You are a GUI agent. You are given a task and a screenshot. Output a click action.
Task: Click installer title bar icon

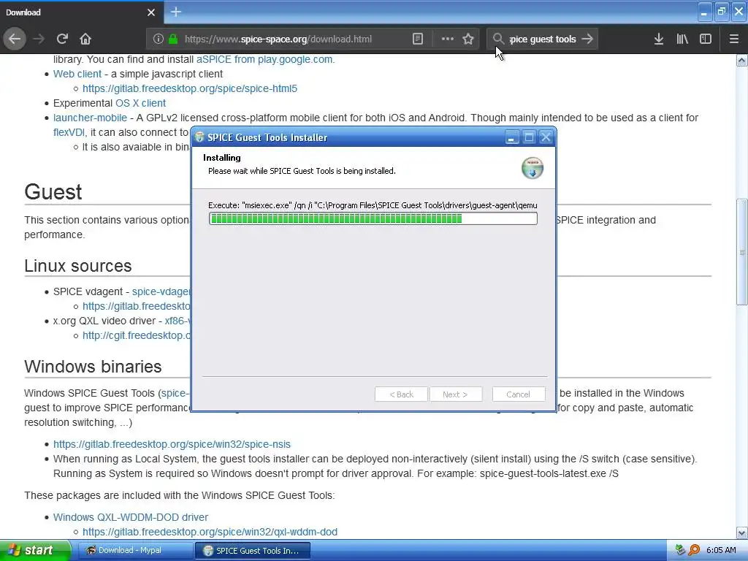pos(200,137)
